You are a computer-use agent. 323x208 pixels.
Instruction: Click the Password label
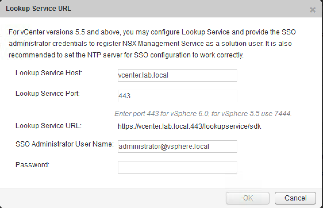32,165
